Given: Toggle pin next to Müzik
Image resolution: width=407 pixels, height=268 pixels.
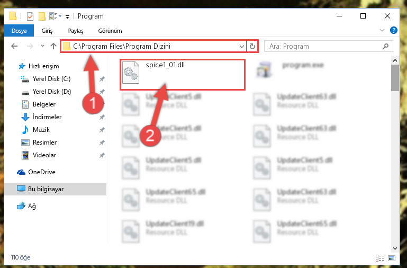Looking at the screenshot, I should point(102,130).
